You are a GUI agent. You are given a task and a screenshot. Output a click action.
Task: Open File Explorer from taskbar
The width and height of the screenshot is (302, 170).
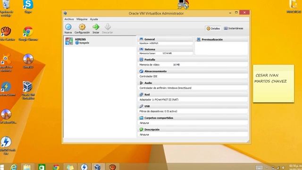tap(27, 167)
